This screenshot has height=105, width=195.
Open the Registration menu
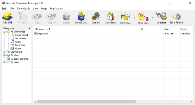pos(56,8)
